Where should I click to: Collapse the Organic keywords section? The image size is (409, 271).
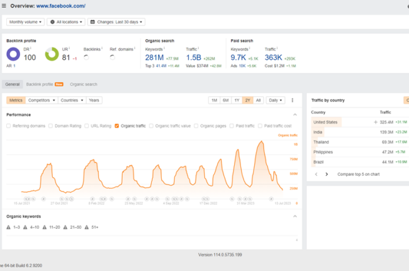pos(294,216)
